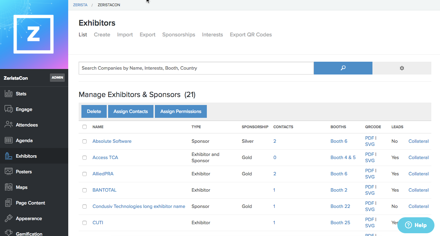The height and width of the screenshot is (236, 440).
Task: Open the Access TCA exhibitor link
Action: [x=105, y=157]
